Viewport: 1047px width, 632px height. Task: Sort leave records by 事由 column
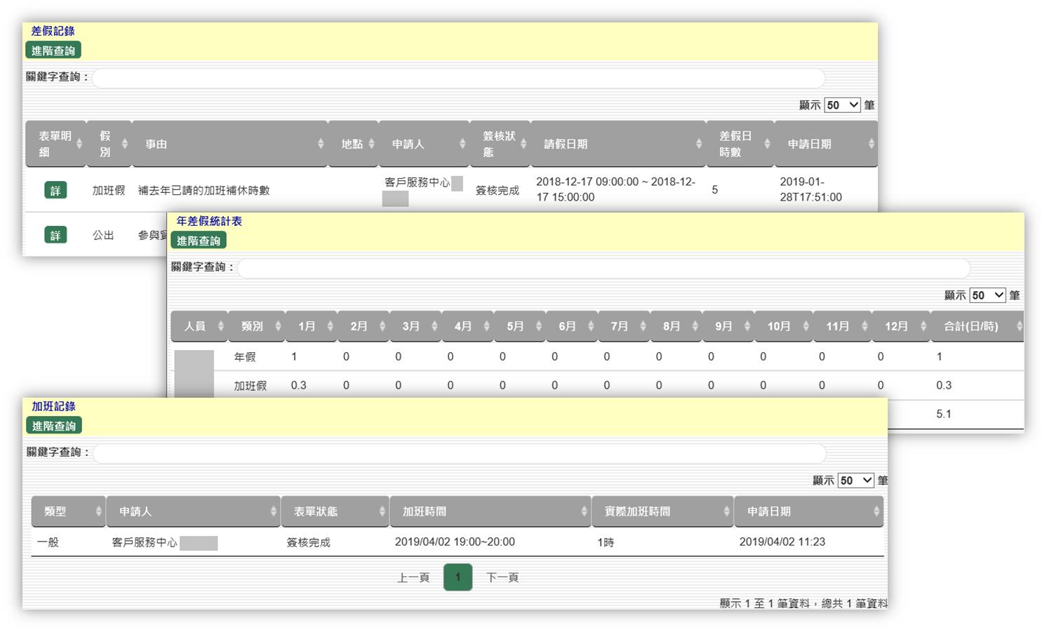point(229,144)
